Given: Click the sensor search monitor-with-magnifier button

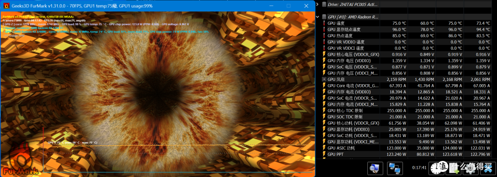Looking at the screenshot, I should point(376,168).
